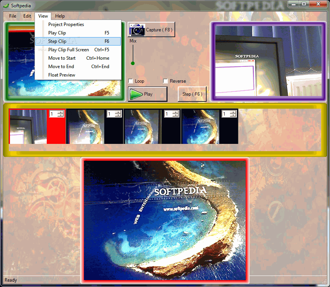Click the second frame's duration number field
The height and width of the screenshot is (287, 330).
click(x=111, y=114)
